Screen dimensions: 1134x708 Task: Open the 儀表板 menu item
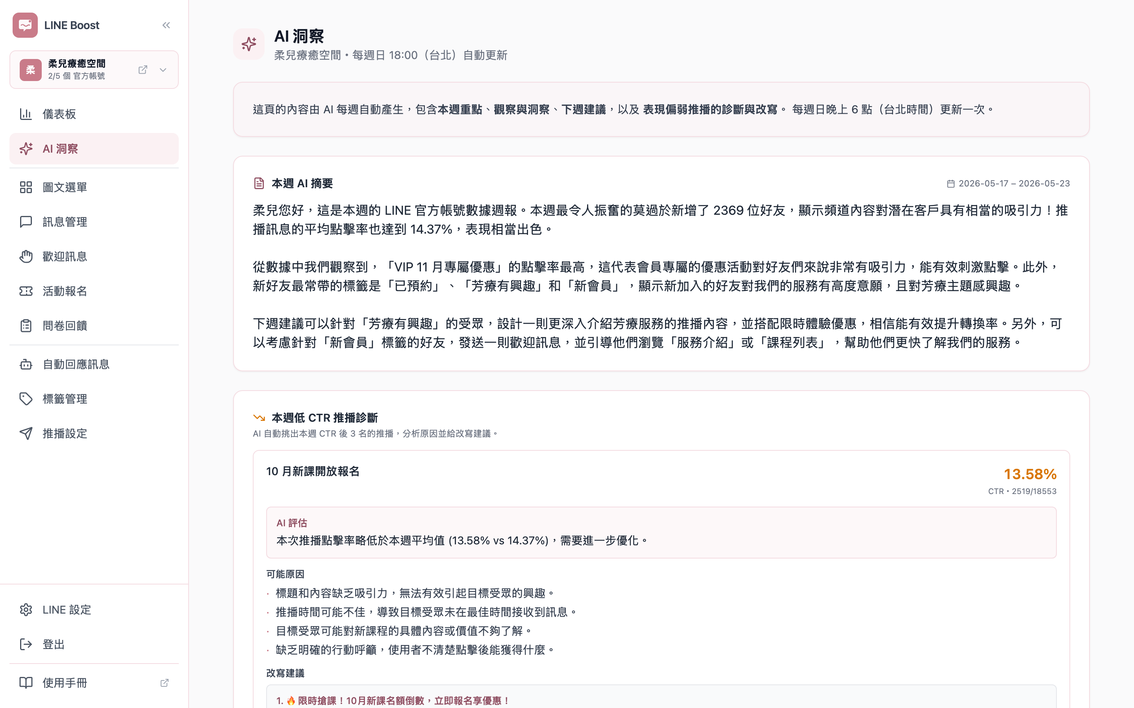pyautogui.click(x=94, y=114)
